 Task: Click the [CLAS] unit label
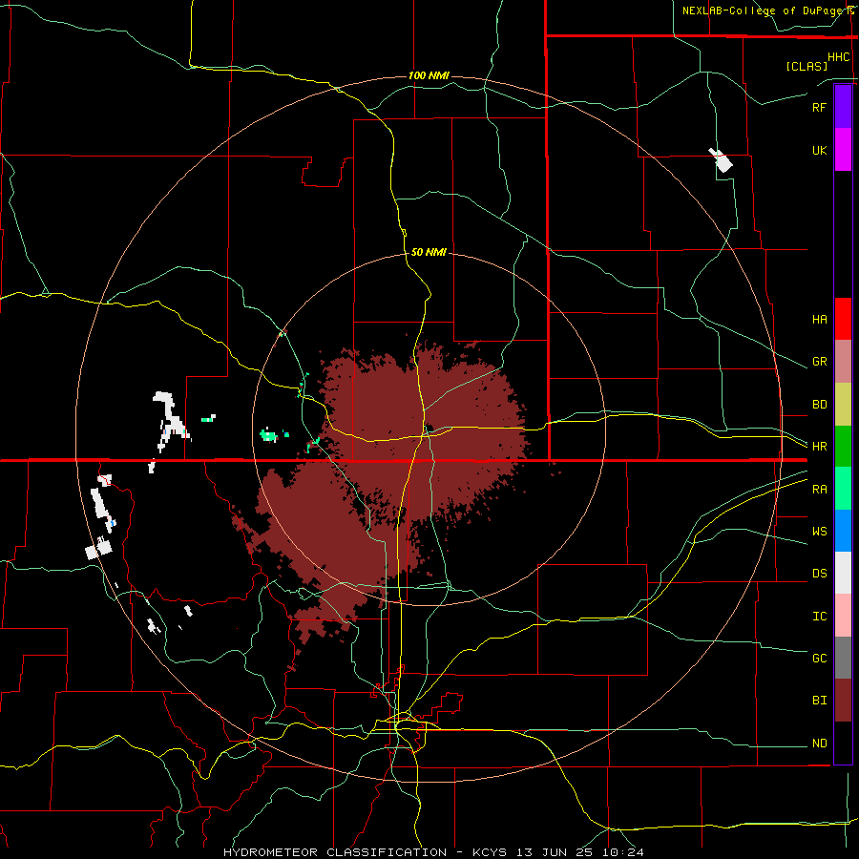[x=806, y=66]
